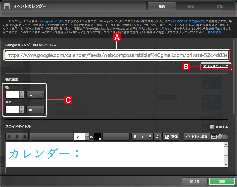Click the 画像 insert image button

tap(171, 137)
